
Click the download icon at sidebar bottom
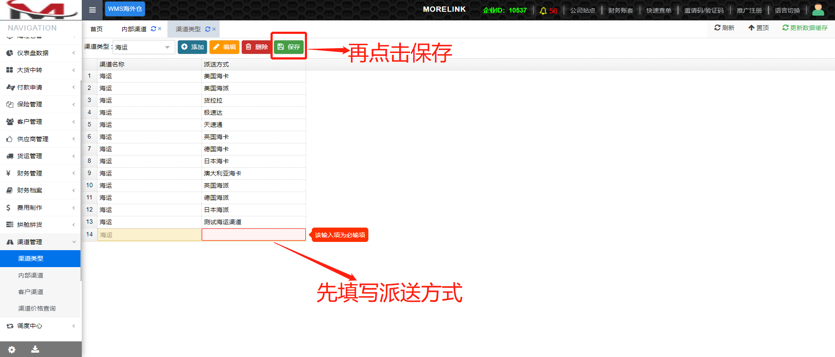pyautogui.click(x=35, y=349)
